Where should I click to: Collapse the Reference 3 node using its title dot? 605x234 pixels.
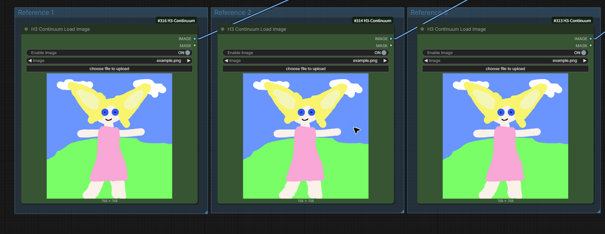point(422,29)
